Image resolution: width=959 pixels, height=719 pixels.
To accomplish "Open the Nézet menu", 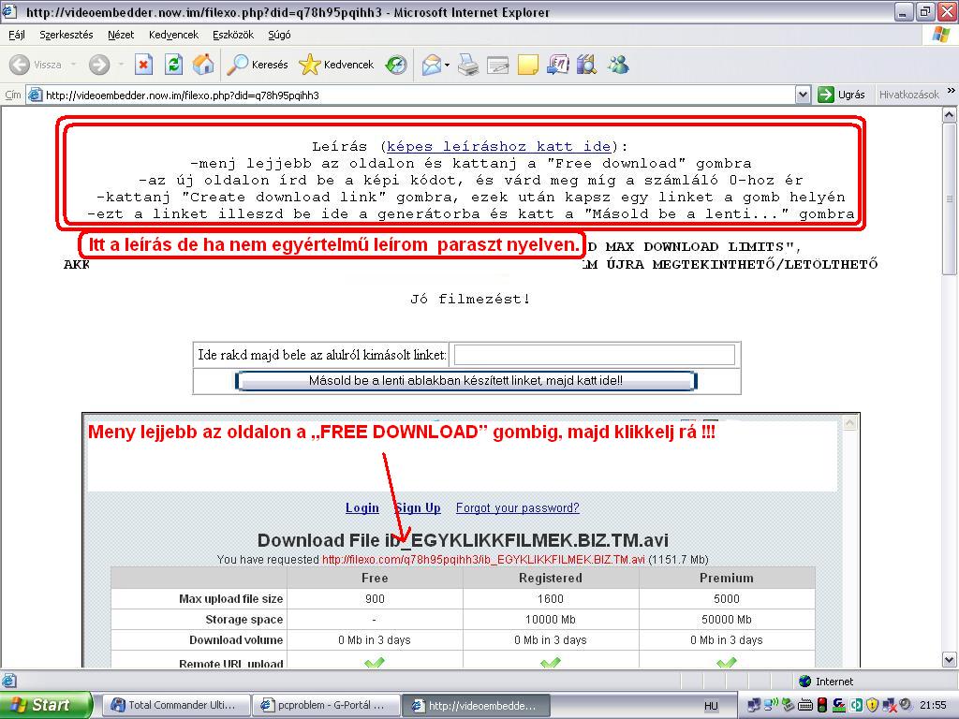I will [121, 35].
